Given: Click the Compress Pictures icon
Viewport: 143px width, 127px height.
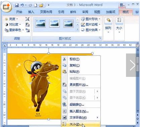Looking at the screenshot, I should pos(27,19).
